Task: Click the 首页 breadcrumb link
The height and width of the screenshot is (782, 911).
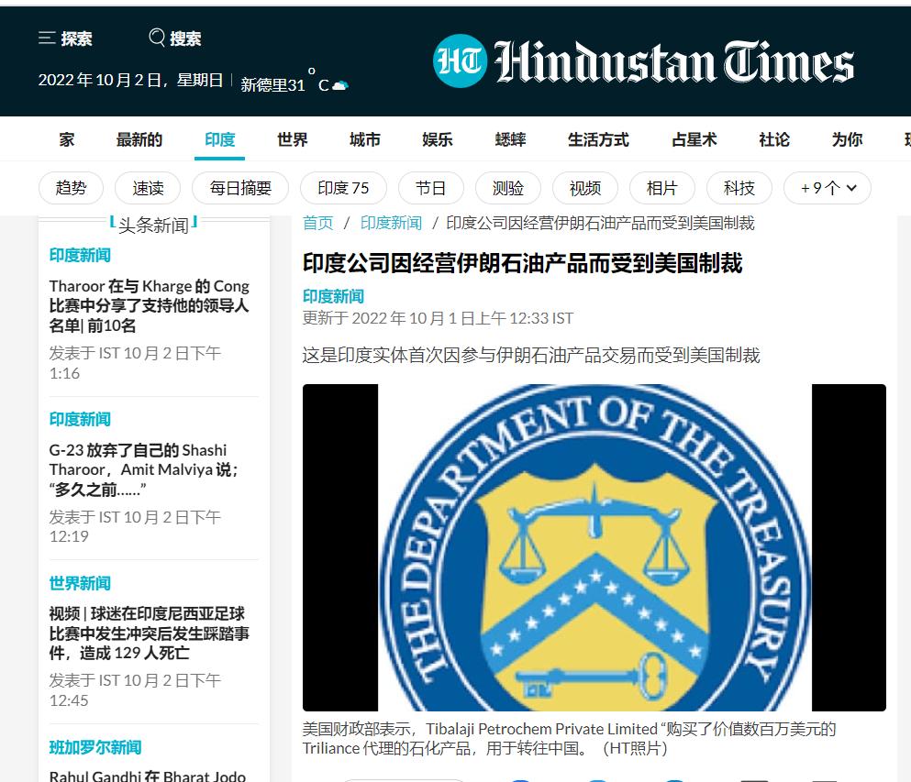Action: pyautogui.click(x=317, y=223)
